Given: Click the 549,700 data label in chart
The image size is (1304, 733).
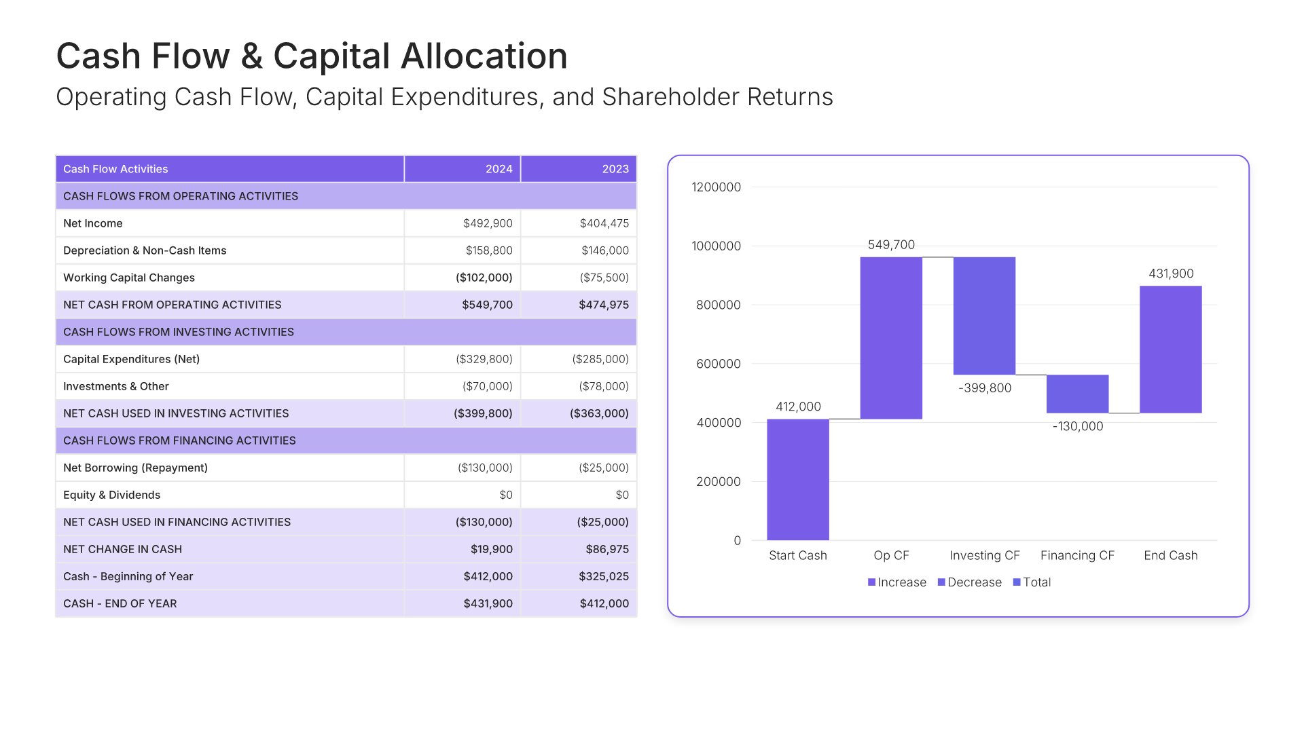Looking at the screenshot, I should (891, 245).
